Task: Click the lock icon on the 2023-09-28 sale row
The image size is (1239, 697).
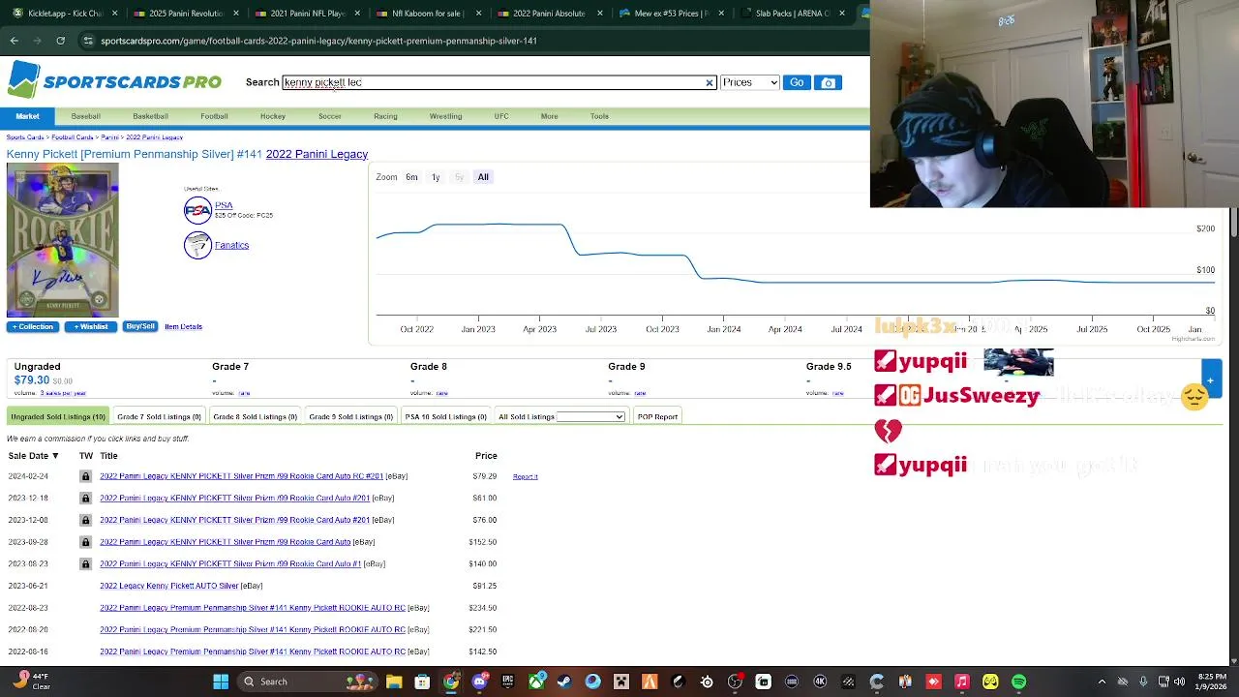Action: tap(85, 542)
